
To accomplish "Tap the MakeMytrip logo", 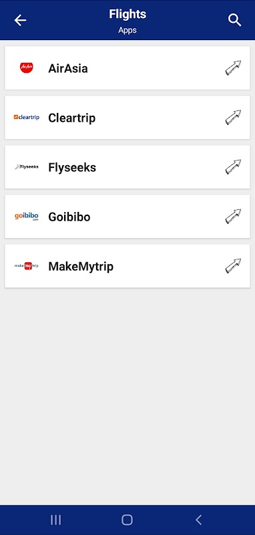I will tap(27, 265).
